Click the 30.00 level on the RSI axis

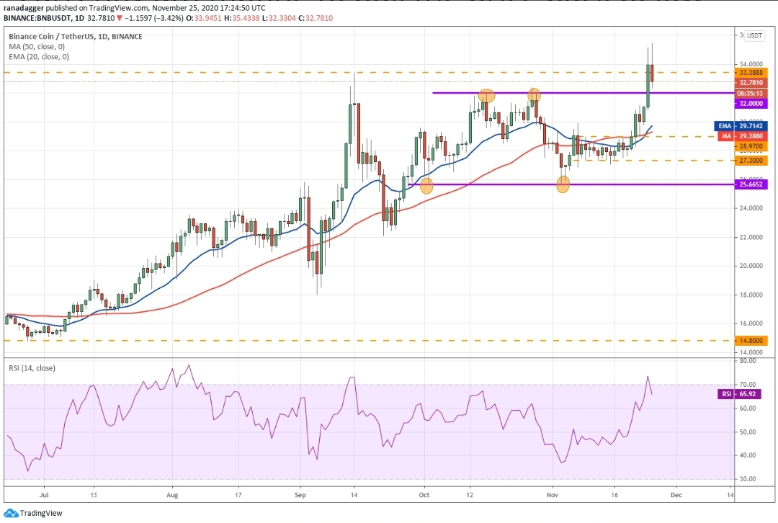748,479
